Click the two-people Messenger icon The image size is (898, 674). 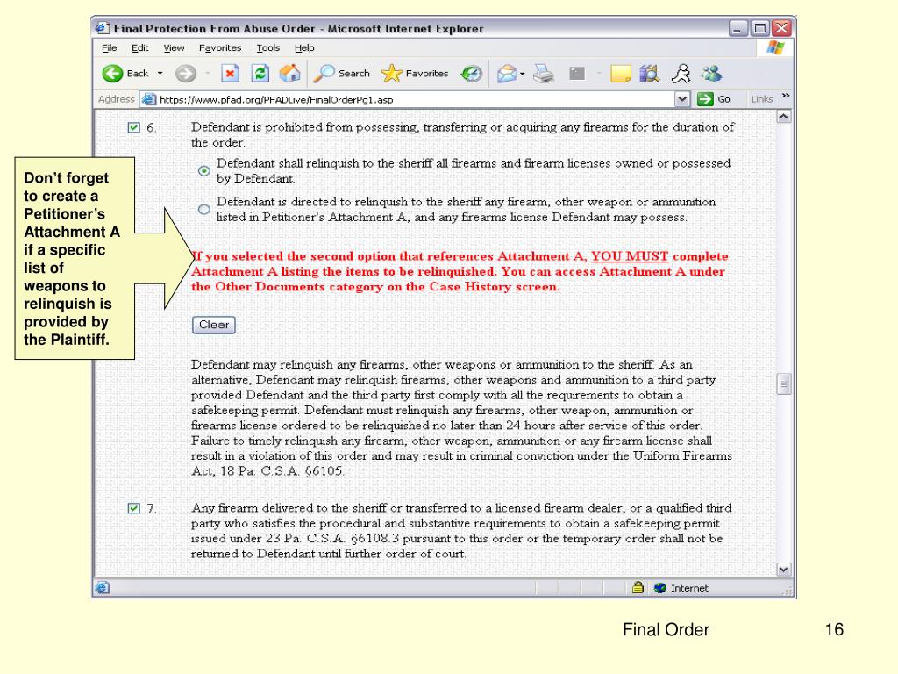click(712, 74)
